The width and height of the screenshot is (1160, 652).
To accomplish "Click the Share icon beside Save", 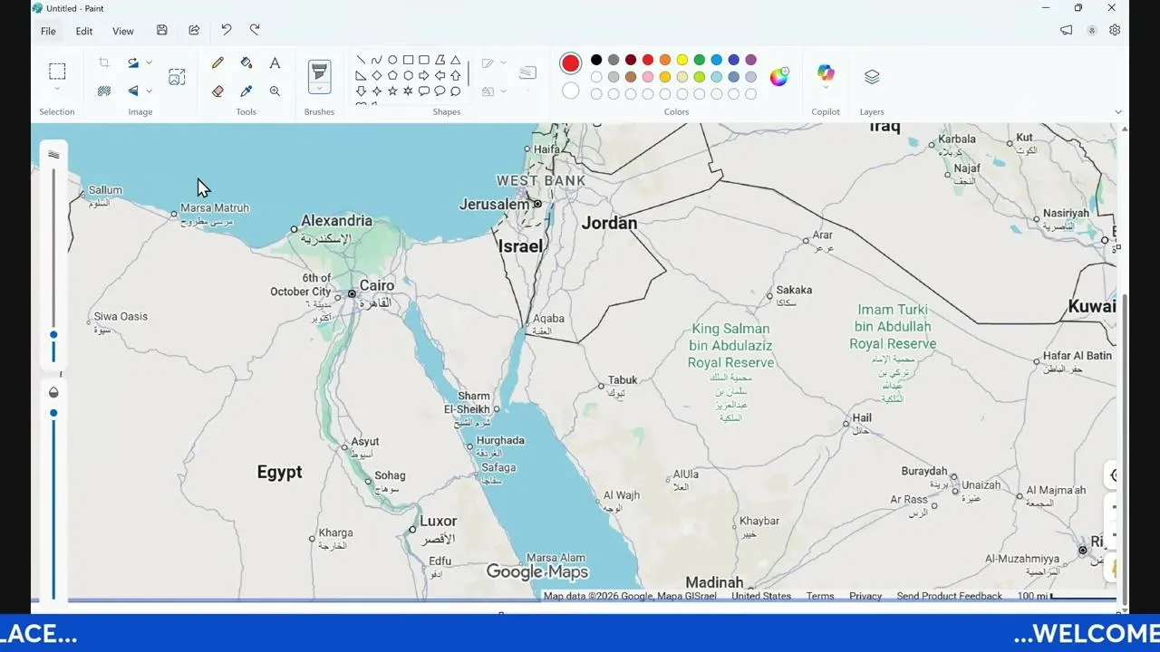I will point(194,30).
